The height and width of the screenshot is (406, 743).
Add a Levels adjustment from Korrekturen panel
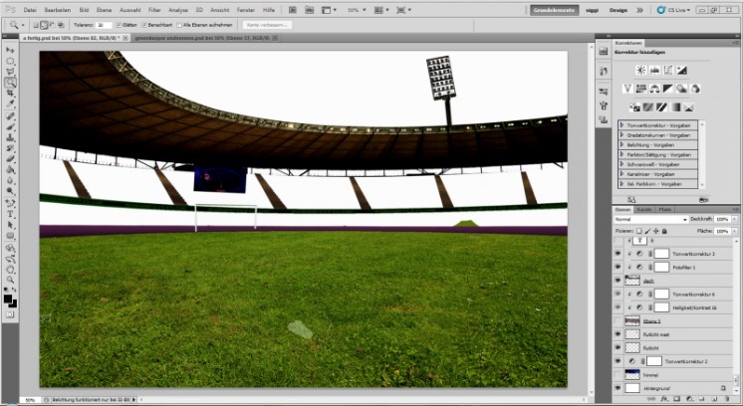(x=654, y=70)
